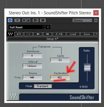Open help with the question mark
This screenshot has height=107, width=104.
coord(96,34)
